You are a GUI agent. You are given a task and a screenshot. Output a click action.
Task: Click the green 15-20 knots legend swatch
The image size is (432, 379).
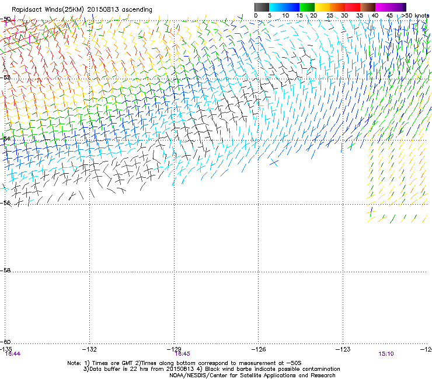(x=307, y=7)
